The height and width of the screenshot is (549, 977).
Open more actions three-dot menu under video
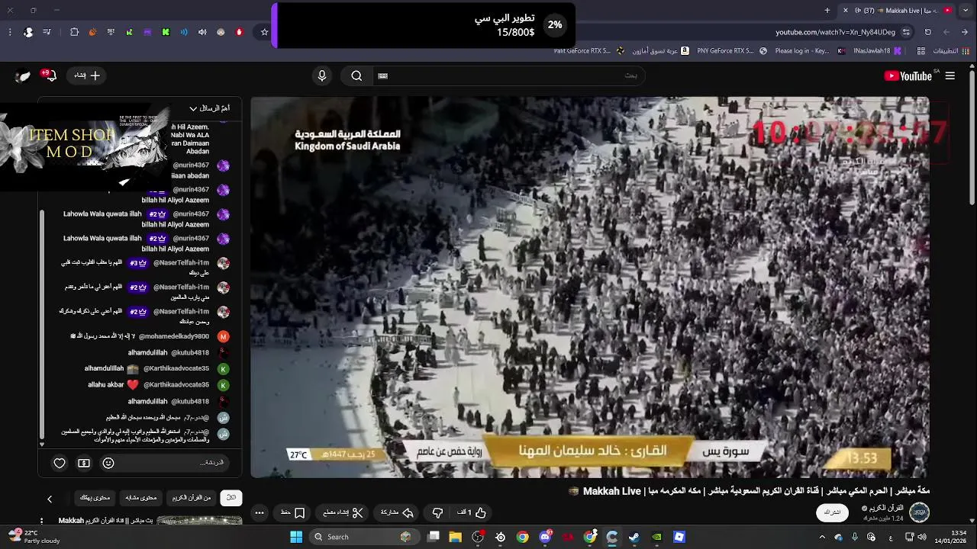[x=260, y=512]
